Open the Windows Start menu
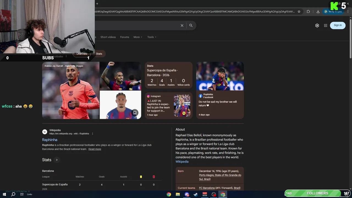The height and width of the screenshot is (198, 352). pos(4,194)
